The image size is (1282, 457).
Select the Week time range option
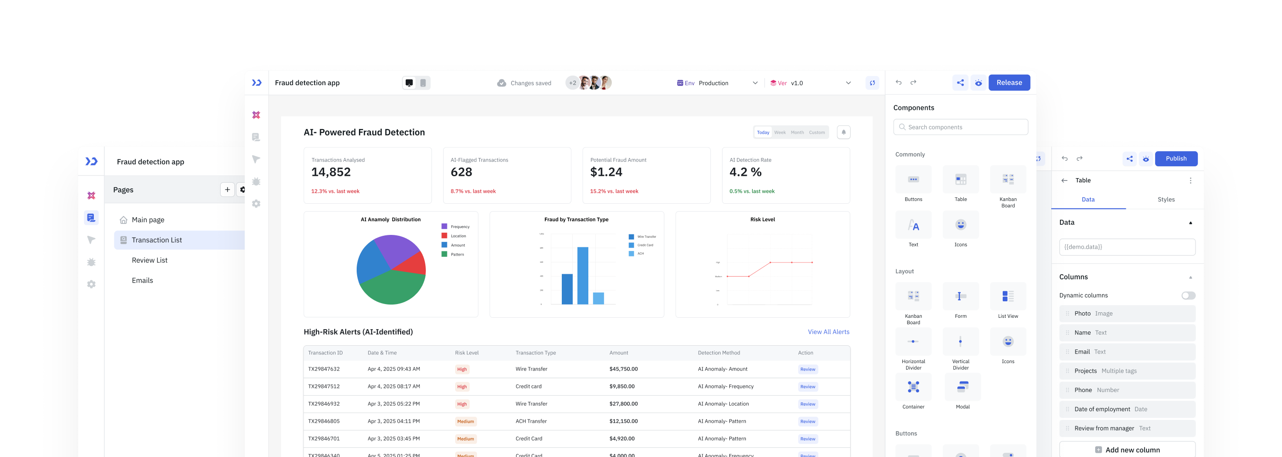click(779, 132)
